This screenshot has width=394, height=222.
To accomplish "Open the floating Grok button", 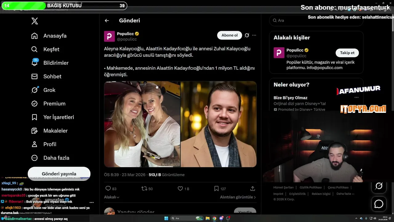I will [x=379, y=186].
